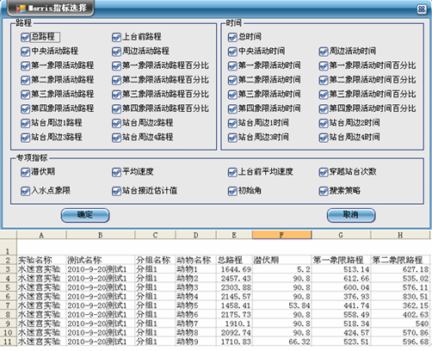
Task: Uncheck the 潜伏期 indicator
Action: 25,172
